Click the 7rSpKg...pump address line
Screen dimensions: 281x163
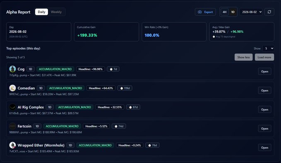pos(43,75)
